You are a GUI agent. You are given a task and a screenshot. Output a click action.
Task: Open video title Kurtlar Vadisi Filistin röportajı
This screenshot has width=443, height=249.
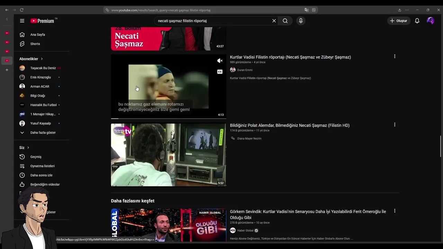(290, 57)
